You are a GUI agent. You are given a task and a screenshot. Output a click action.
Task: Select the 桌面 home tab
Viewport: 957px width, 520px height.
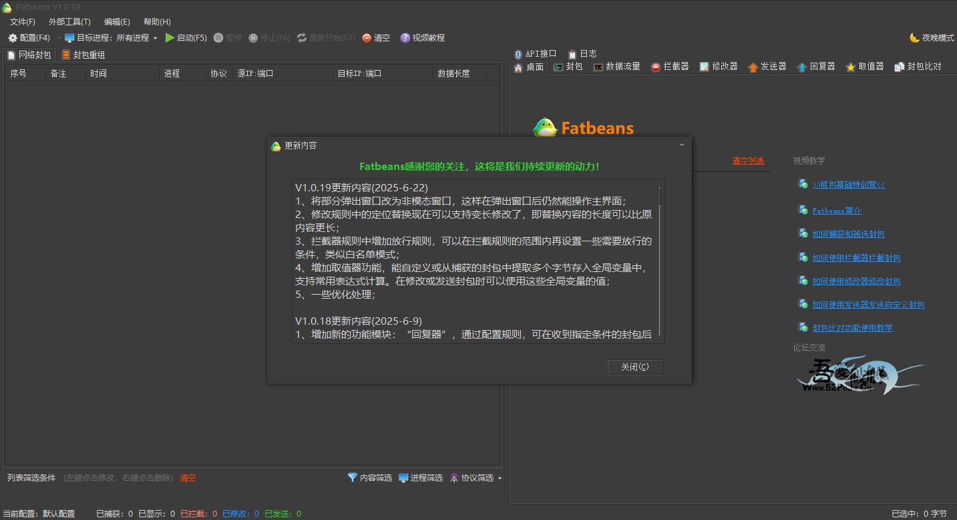(528, 67)
